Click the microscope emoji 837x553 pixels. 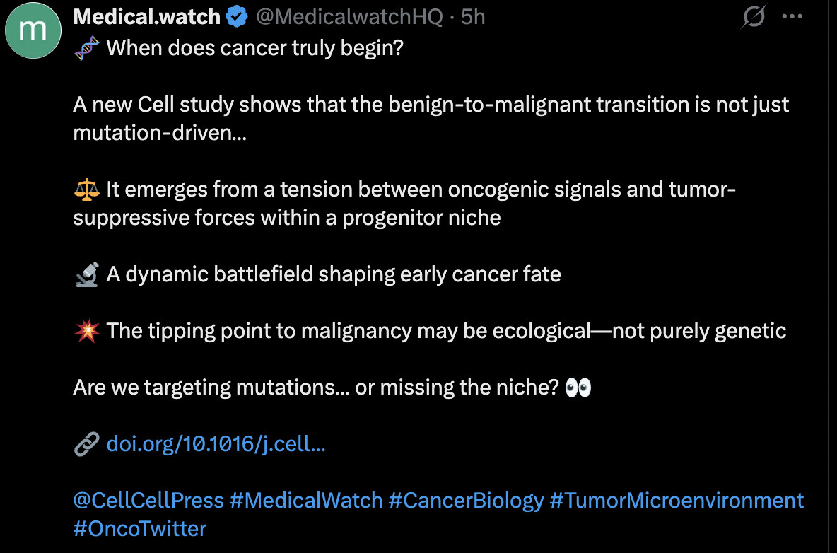tap(86, 274)
